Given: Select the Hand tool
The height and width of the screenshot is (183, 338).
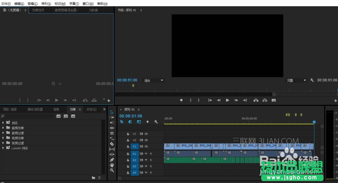Looking at the screenshot, I should click(x=112, y=165).
